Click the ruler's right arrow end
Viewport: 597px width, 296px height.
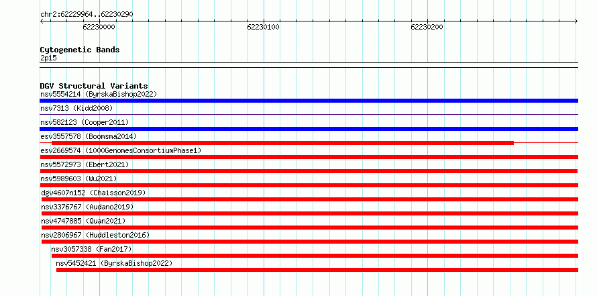(x=576, y=21)
